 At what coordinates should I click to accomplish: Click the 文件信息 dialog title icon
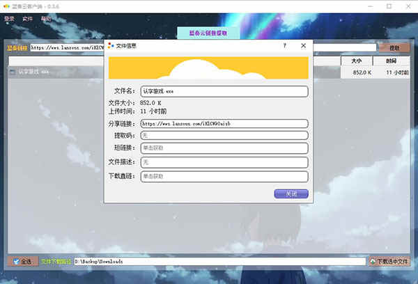tap(111, 46)
